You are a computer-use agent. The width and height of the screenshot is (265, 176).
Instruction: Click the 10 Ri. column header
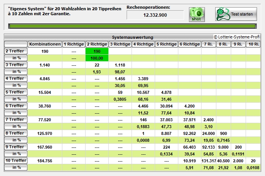tap(253, 44)
